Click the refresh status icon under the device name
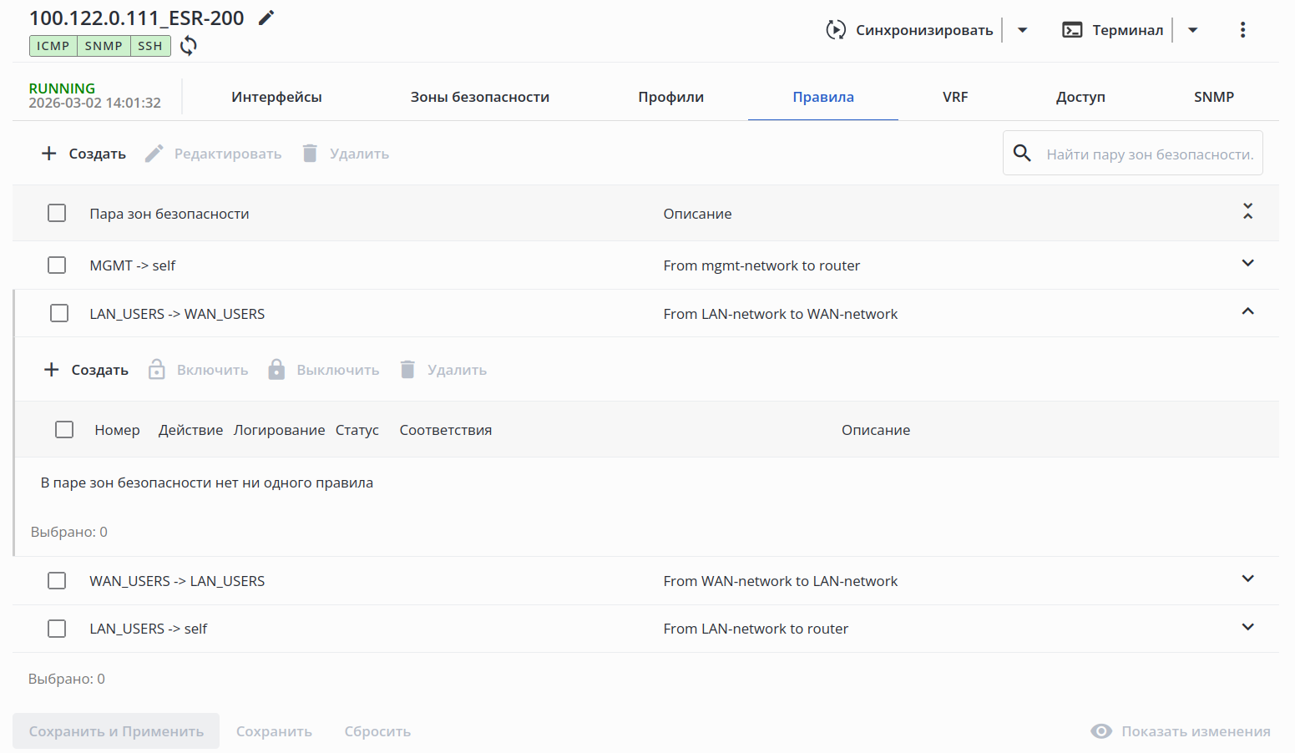This screenshot has width=1295, height=753. pyautogui.click(x=189, y=46)
